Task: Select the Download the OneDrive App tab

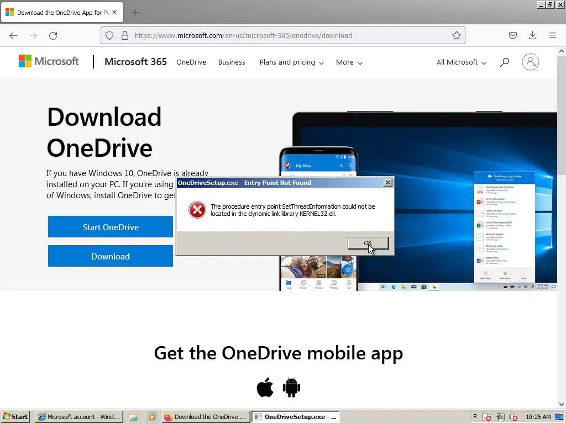Action: [62, 13]
